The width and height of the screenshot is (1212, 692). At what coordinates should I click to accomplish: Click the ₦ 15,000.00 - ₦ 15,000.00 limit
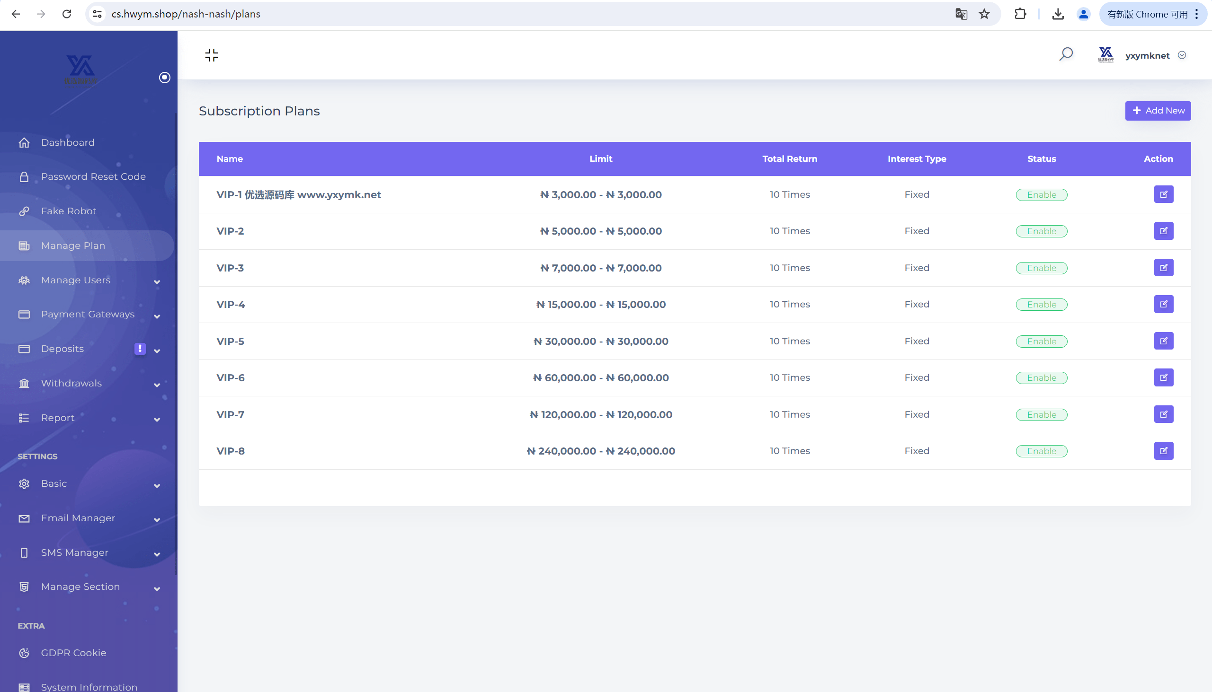coord(601,305)
